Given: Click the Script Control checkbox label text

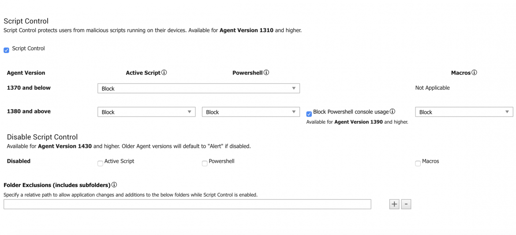Looking at the screenshot, I should click(x=28, y=48).
